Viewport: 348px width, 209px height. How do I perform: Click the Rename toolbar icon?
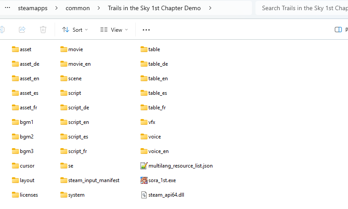click(x=2, y=30)
